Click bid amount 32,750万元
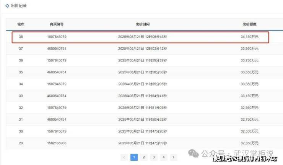 (x=249, y=120)
